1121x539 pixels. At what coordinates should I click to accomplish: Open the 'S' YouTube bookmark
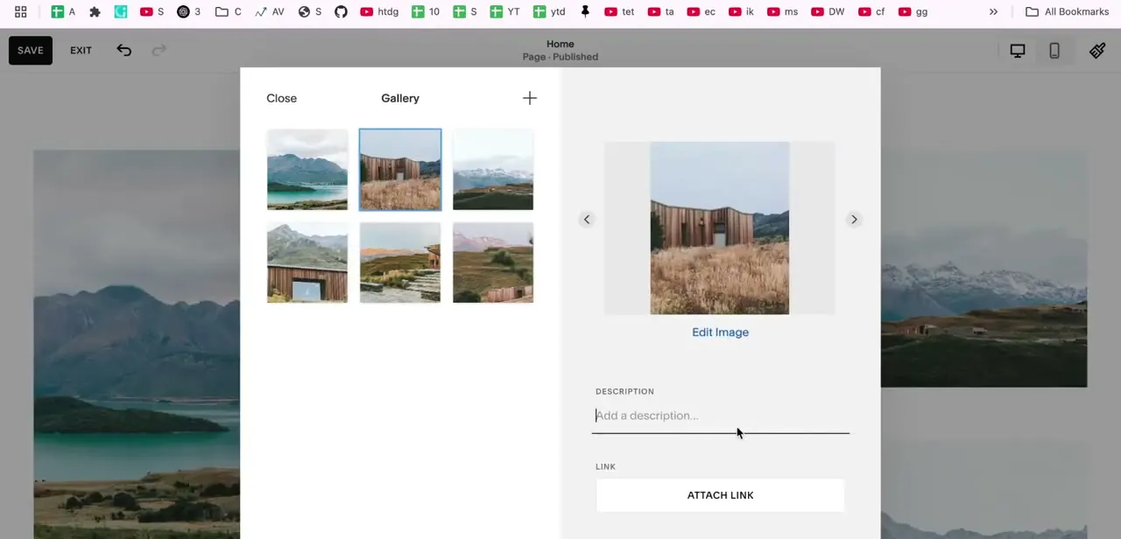coord(152,12)
